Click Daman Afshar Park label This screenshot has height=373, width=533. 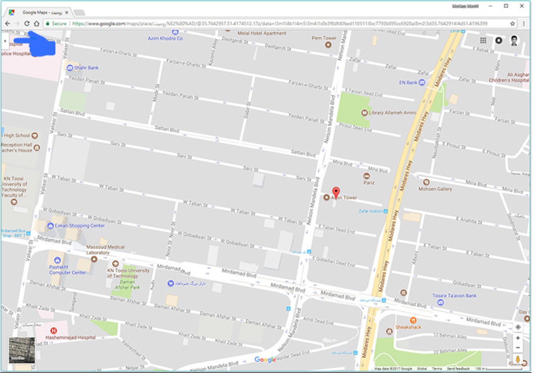(x=127, y=284)
